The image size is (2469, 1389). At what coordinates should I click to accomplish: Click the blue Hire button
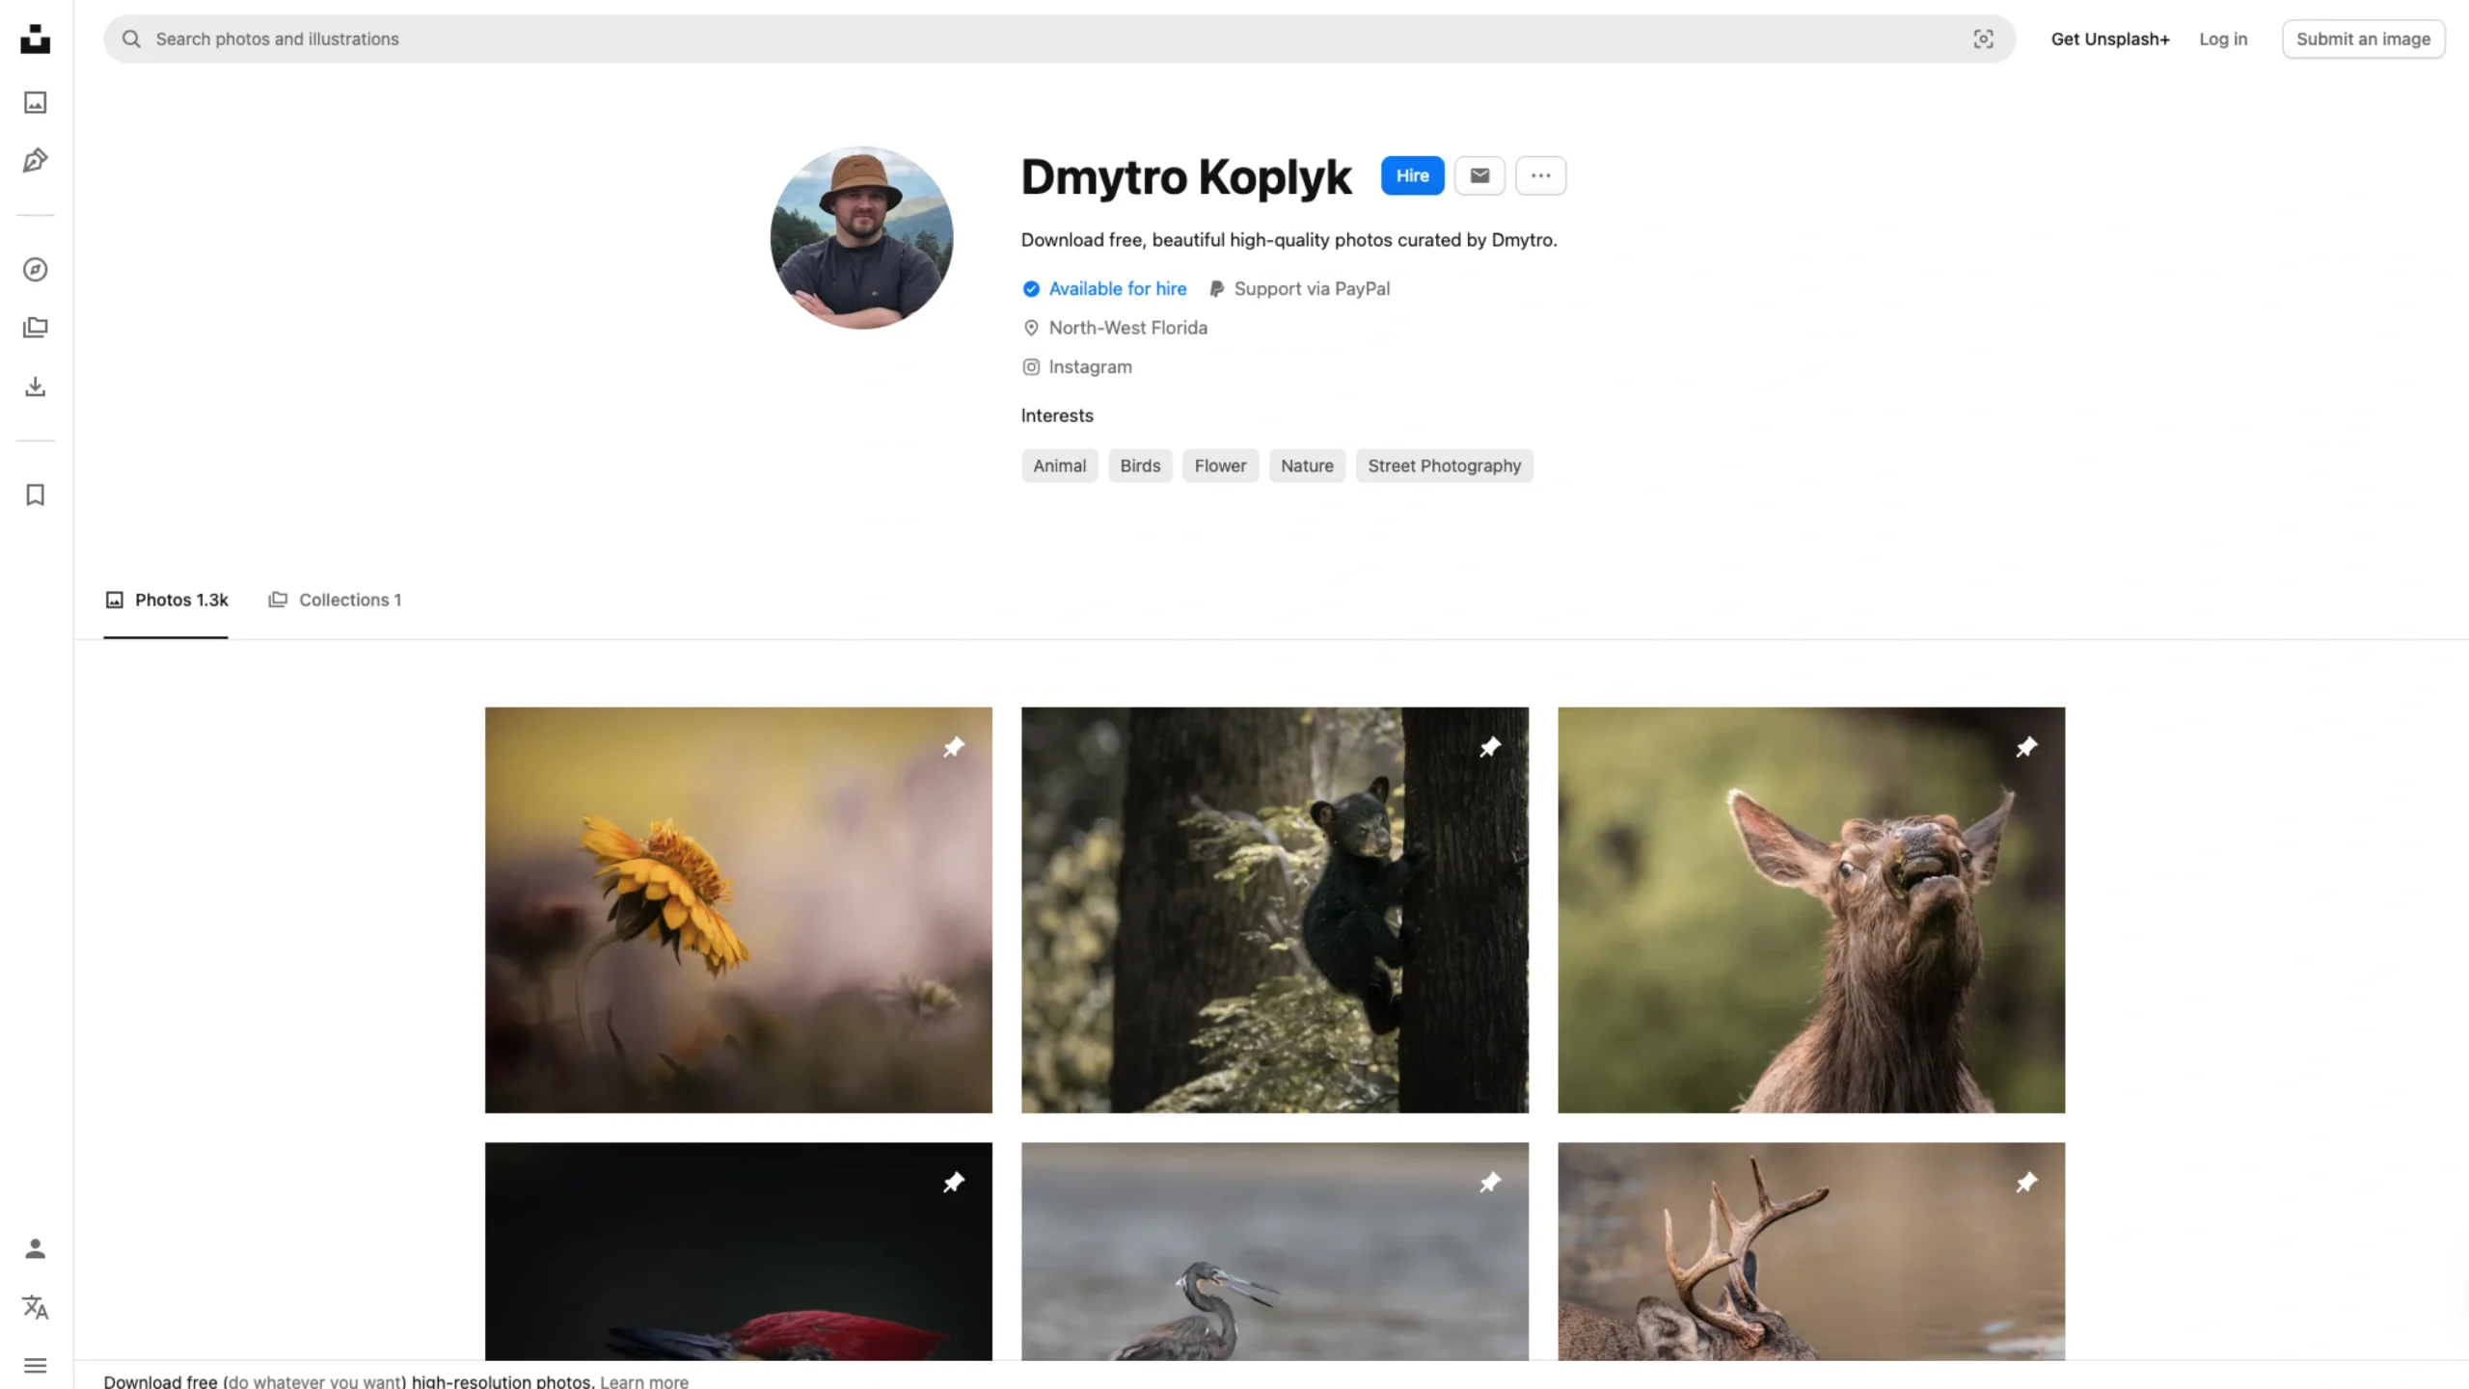click(1412, 175)
